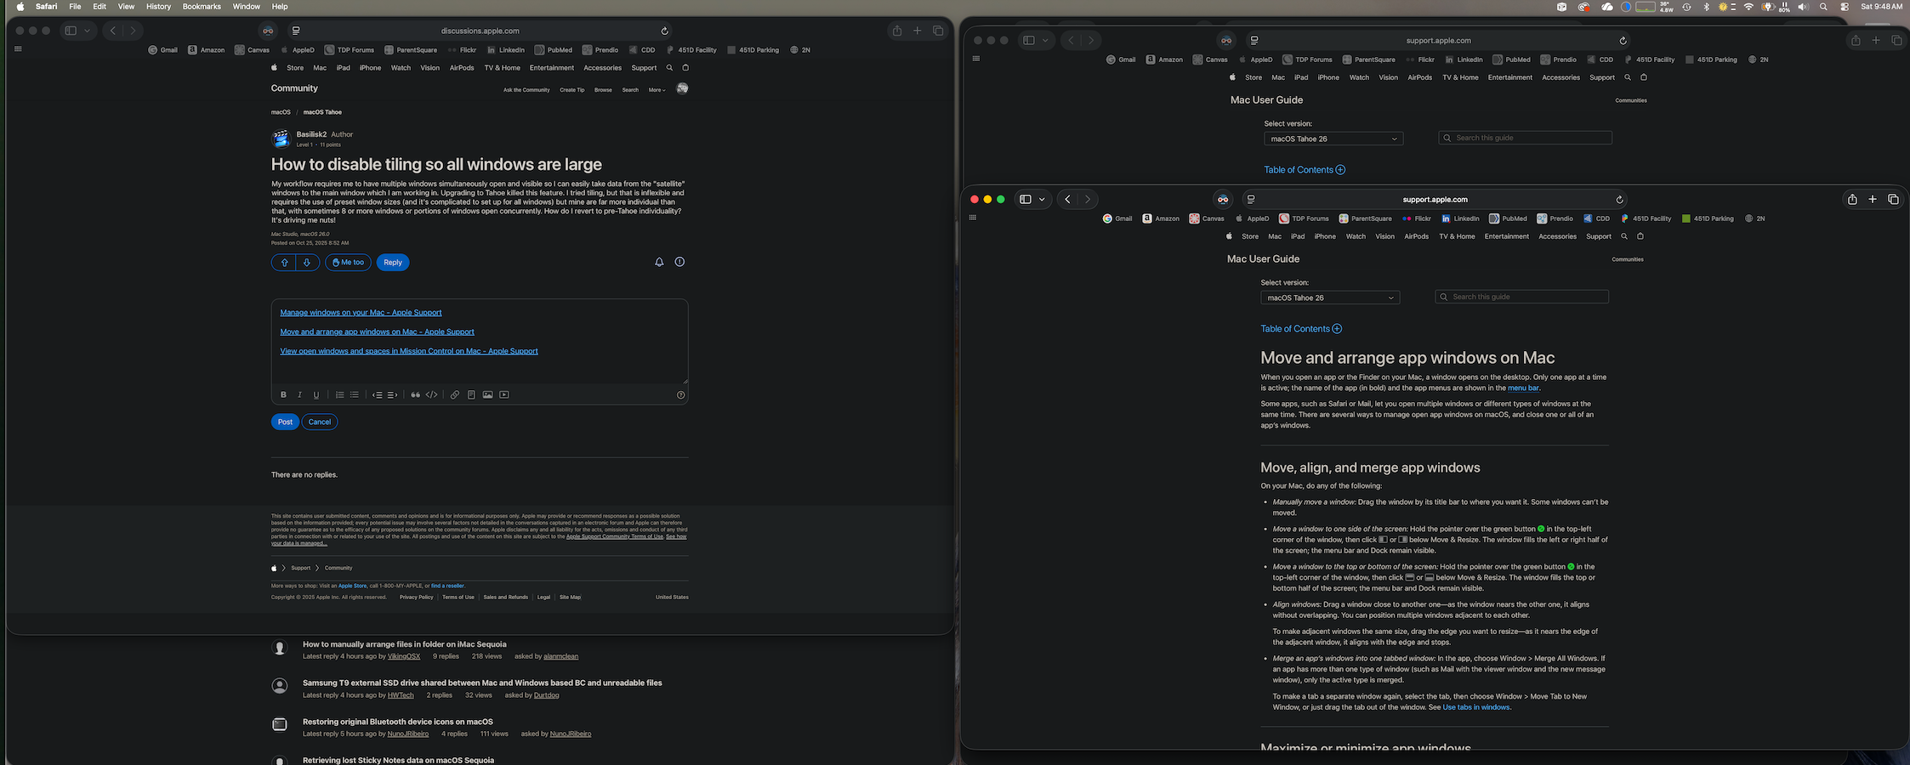Open Control Center from the menu bar
This screenshot has width=1910, height=765.
pyautogui.click(x=1845, y=7)
